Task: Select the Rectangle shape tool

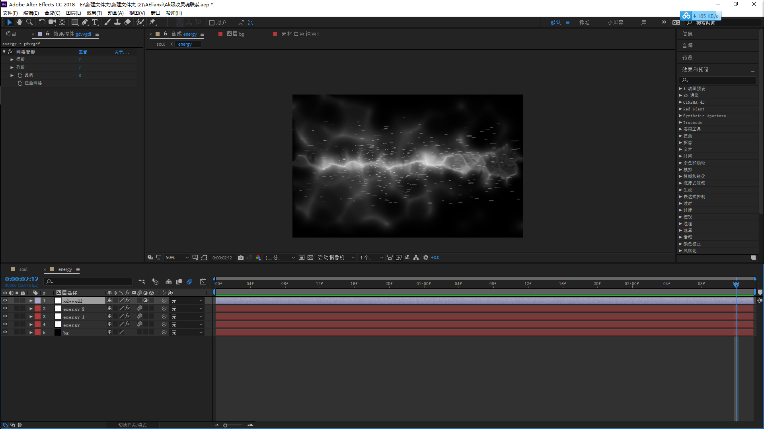Action: coord(74,22)
